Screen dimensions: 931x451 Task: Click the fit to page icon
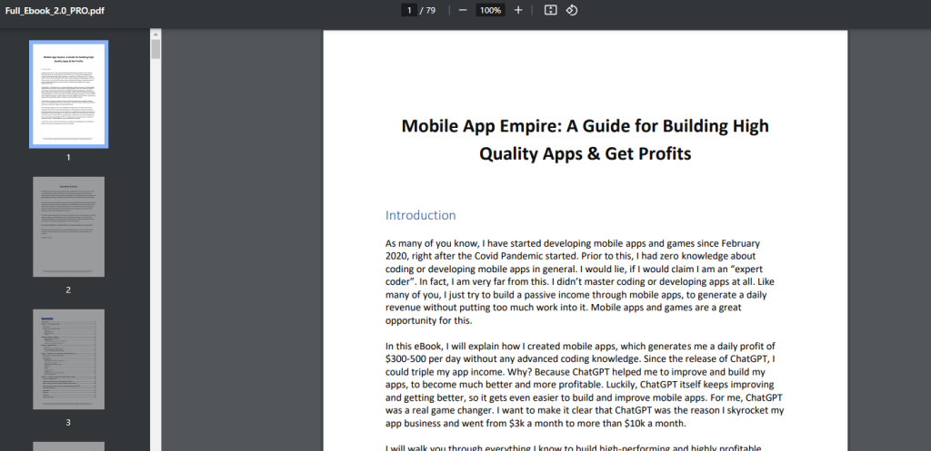click(550, 10)
